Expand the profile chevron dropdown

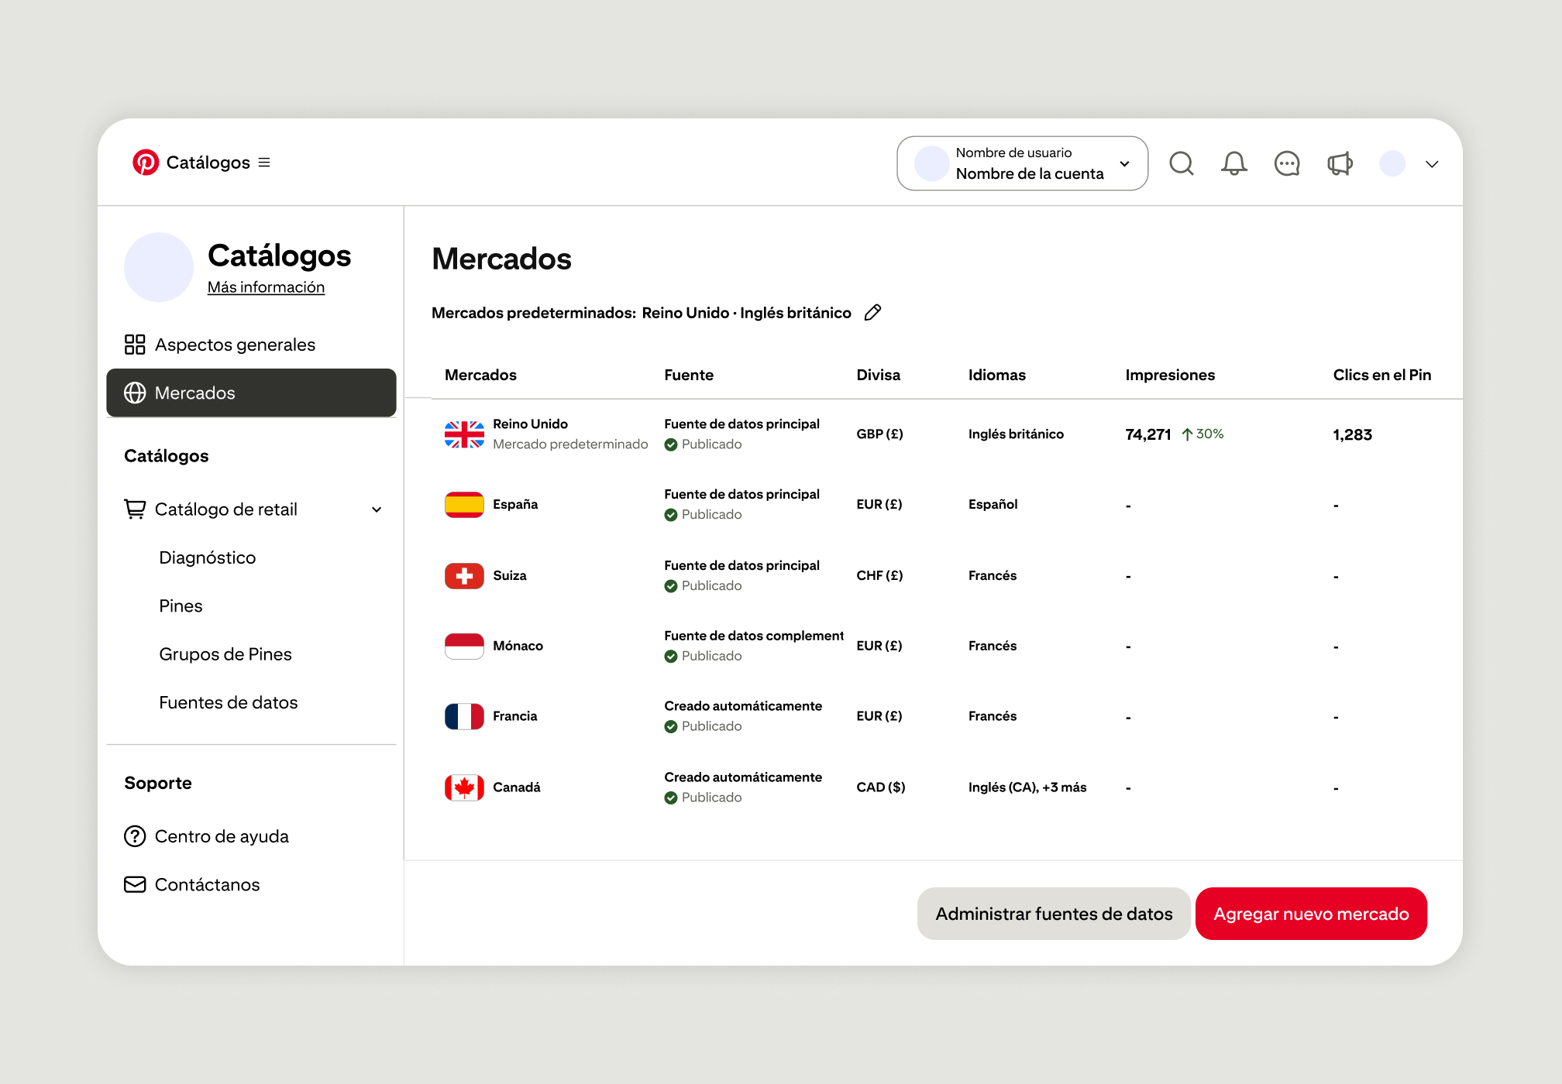[1432, 164]
